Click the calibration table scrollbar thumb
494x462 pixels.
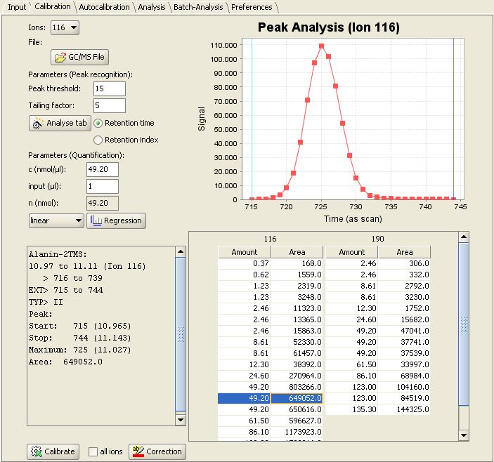(x=464, y=324)
